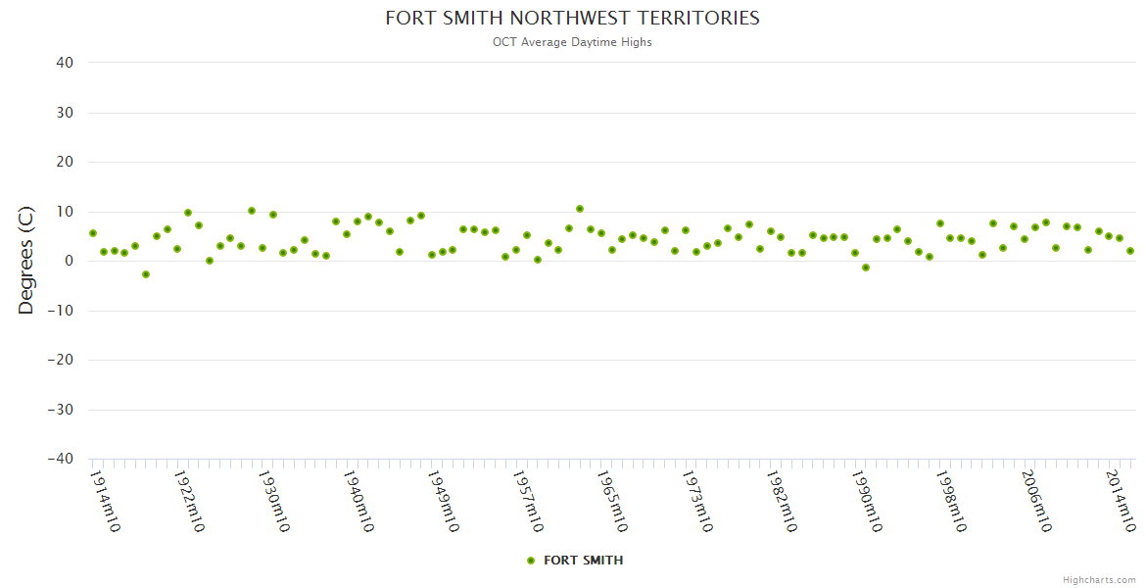
Task: Select the 1965m10 x-axis label
Action: [x=612, y=501]
